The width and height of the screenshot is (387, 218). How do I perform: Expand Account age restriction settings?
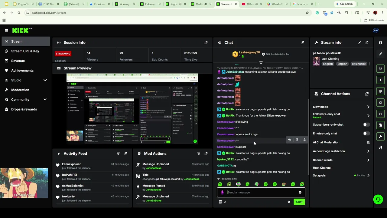368,151
